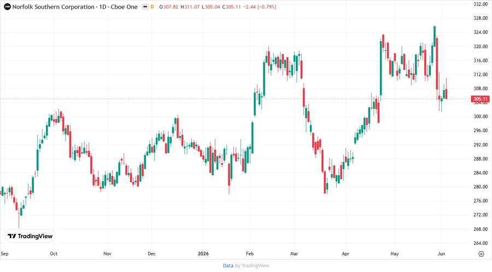The height and width of the screenshot is (272, 492).
Task: Click the Sep label on time axis
Action: pos(4,254)
